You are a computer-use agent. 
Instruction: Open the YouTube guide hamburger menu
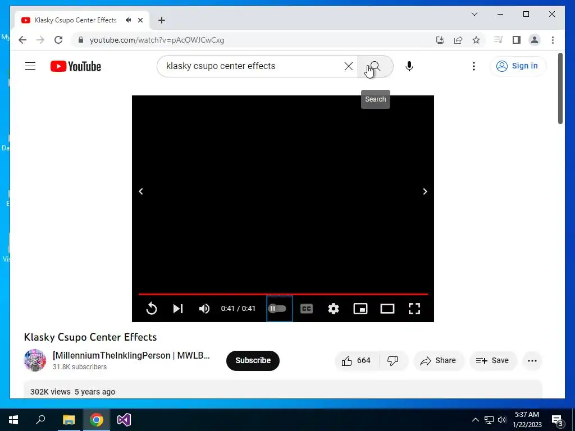[30, 66]
